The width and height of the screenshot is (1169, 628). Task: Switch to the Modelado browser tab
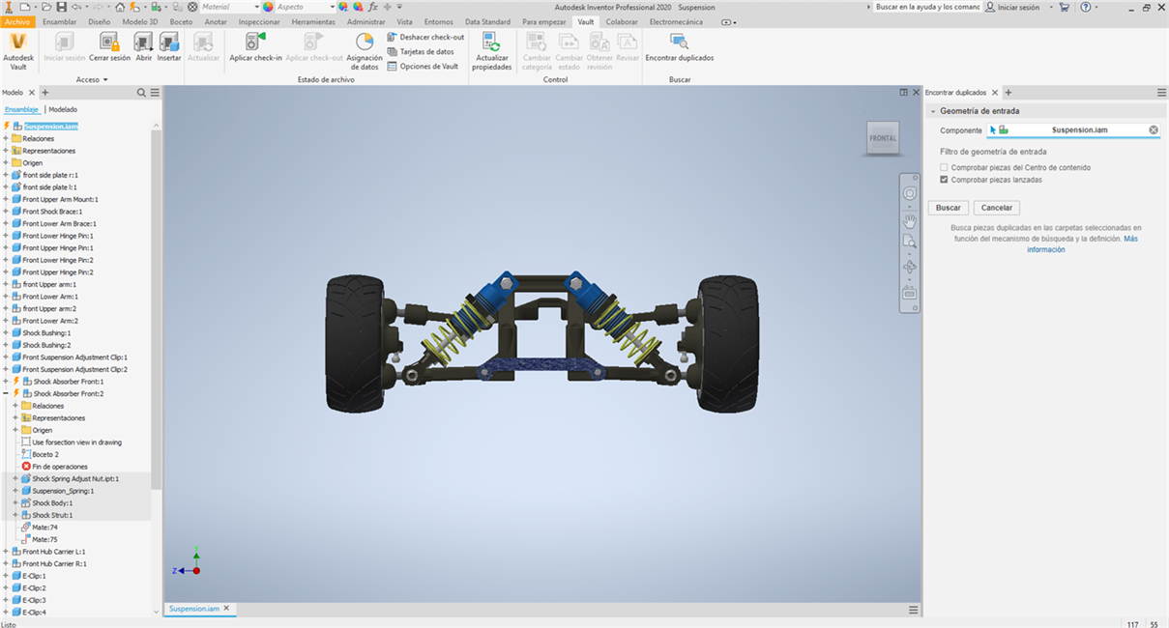point(63,109)
